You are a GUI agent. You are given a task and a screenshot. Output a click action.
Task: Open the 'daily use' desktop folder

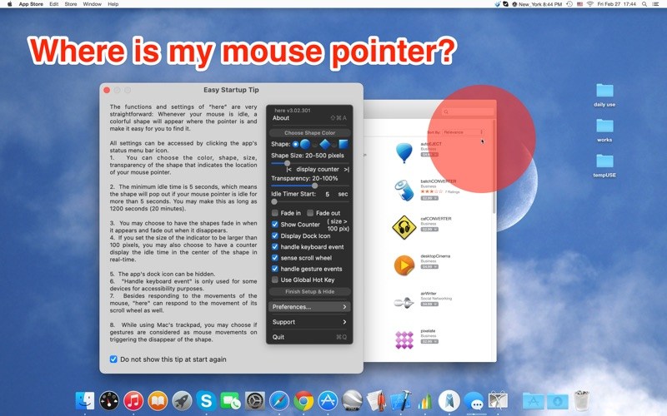pyautogui.click(x=604, y=91)
